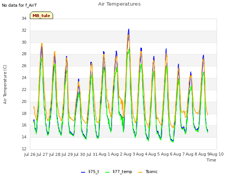Screen dimensions: 239x179
Task: Click the 22 y-axis tick label
Action: pyautogui.click(x=24, y=89)
